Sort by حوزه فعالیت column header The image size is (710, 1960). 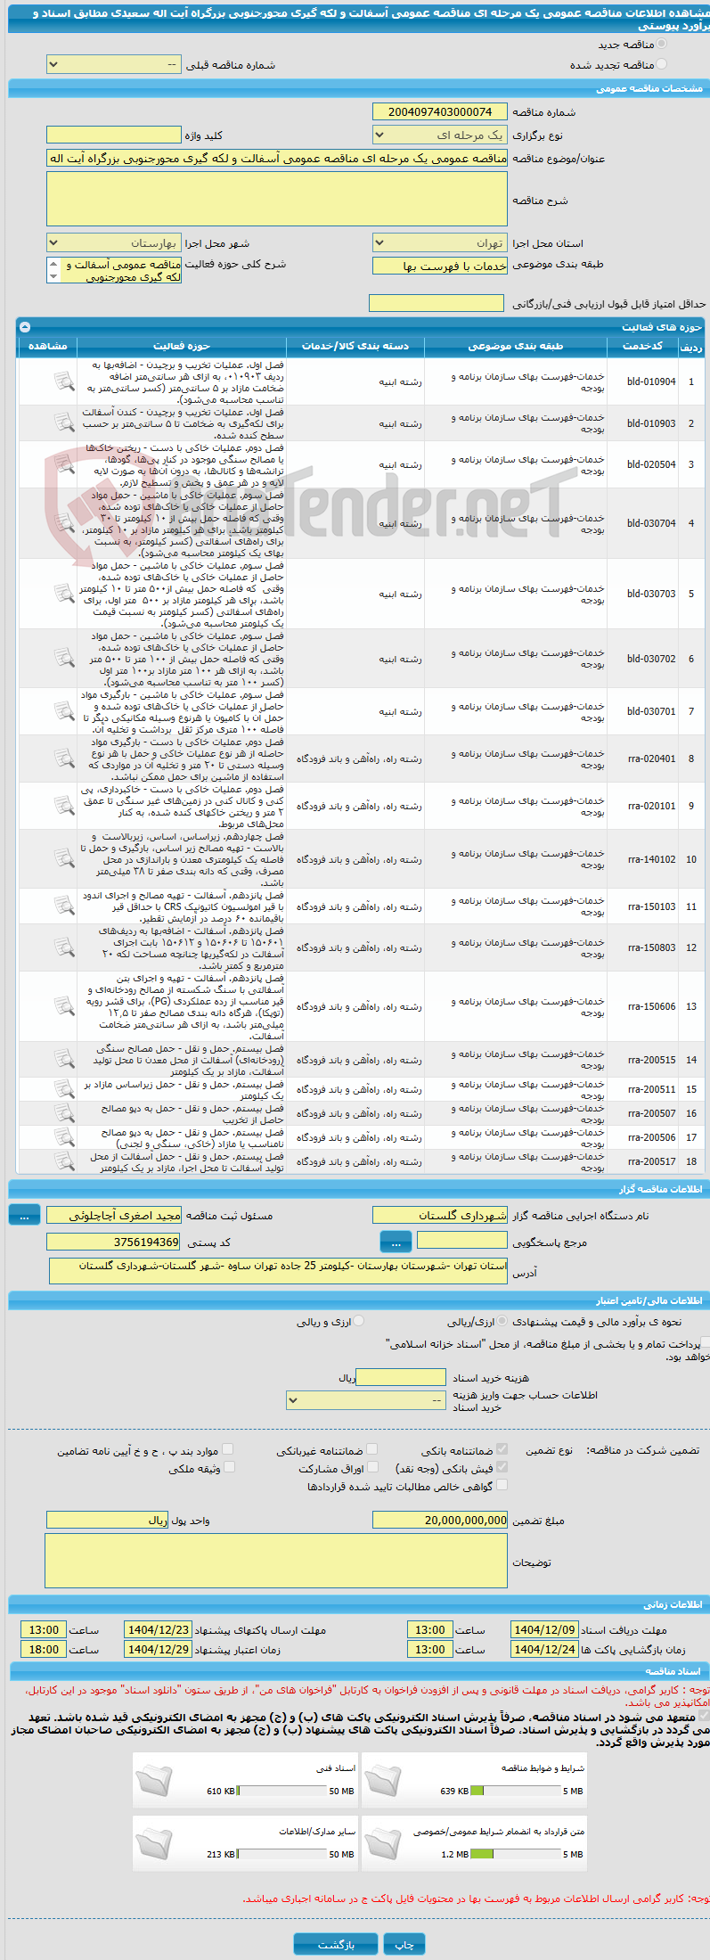pos(182,346)
